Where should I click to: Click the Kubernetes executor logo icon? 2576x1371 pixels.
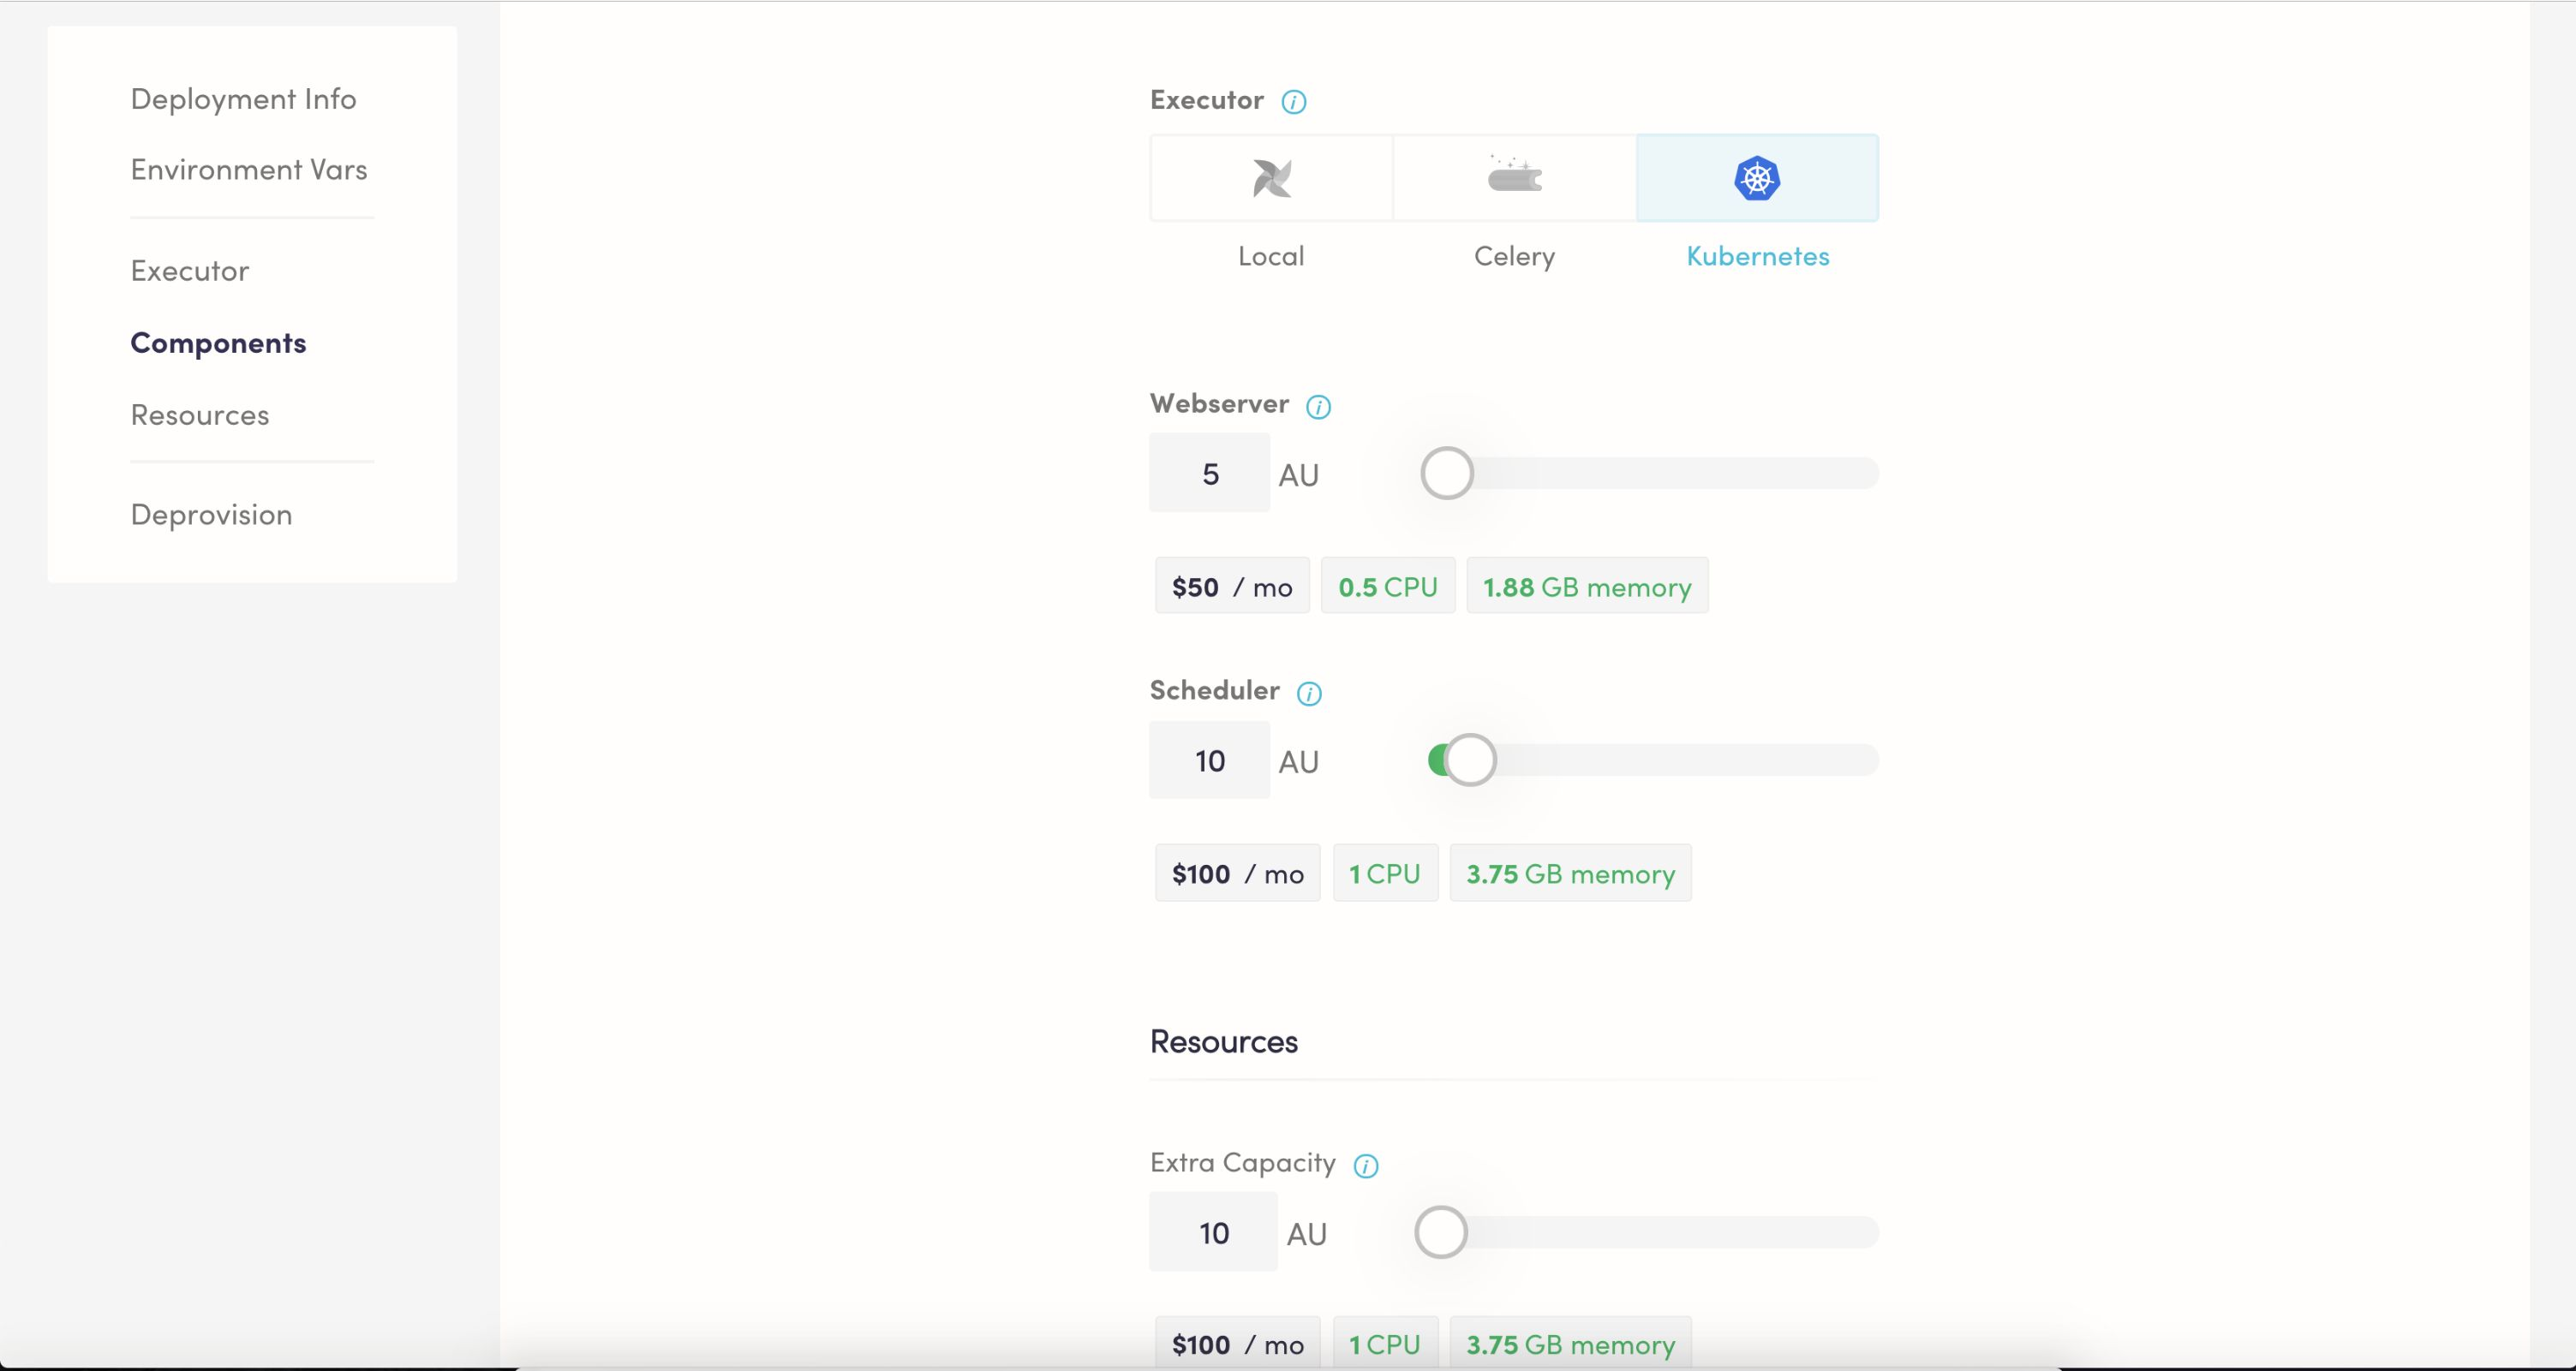pyautogui.click(x=1757, y=178)
